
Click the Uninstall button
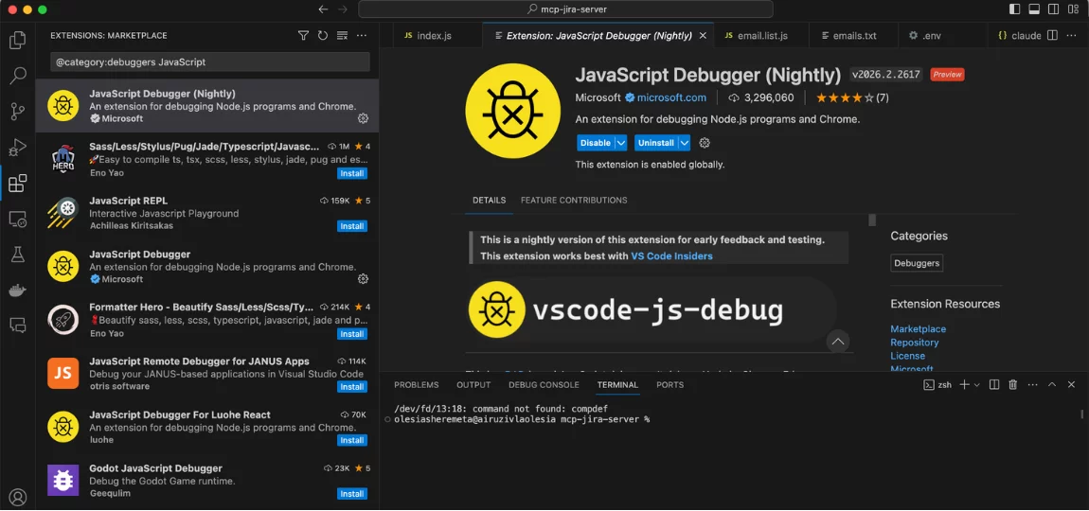point(655,143)
